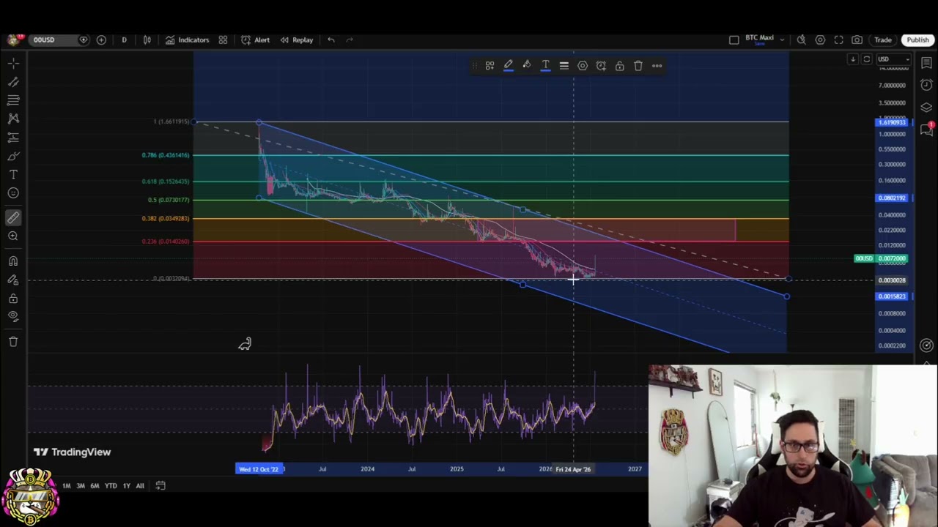938x527 pixels.
Task: Open the Indicators dialog
Action: tap(187, 40)
